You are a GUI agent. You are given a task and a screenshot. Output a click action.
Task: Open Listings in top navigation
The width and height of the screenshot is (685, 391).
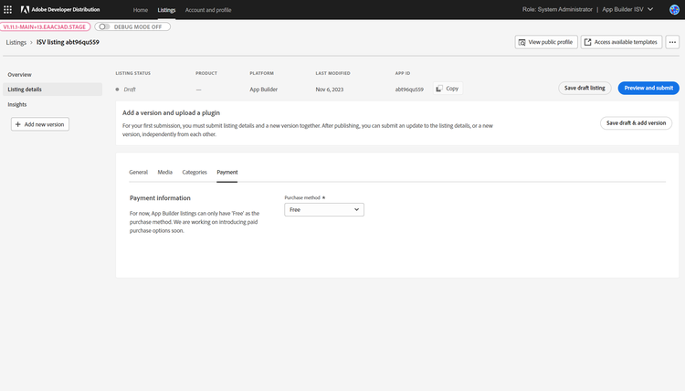click(166, 10)
